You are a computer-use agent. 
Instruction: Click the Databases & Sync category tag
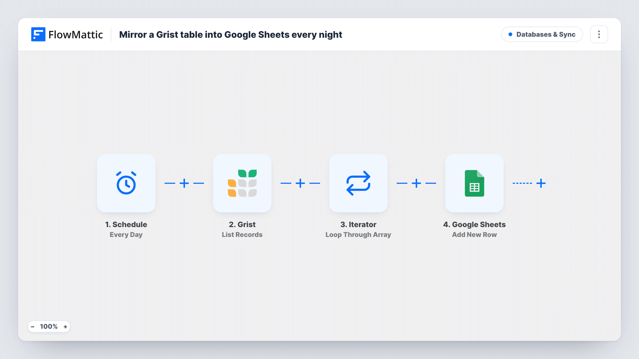[x=542, y=34]
